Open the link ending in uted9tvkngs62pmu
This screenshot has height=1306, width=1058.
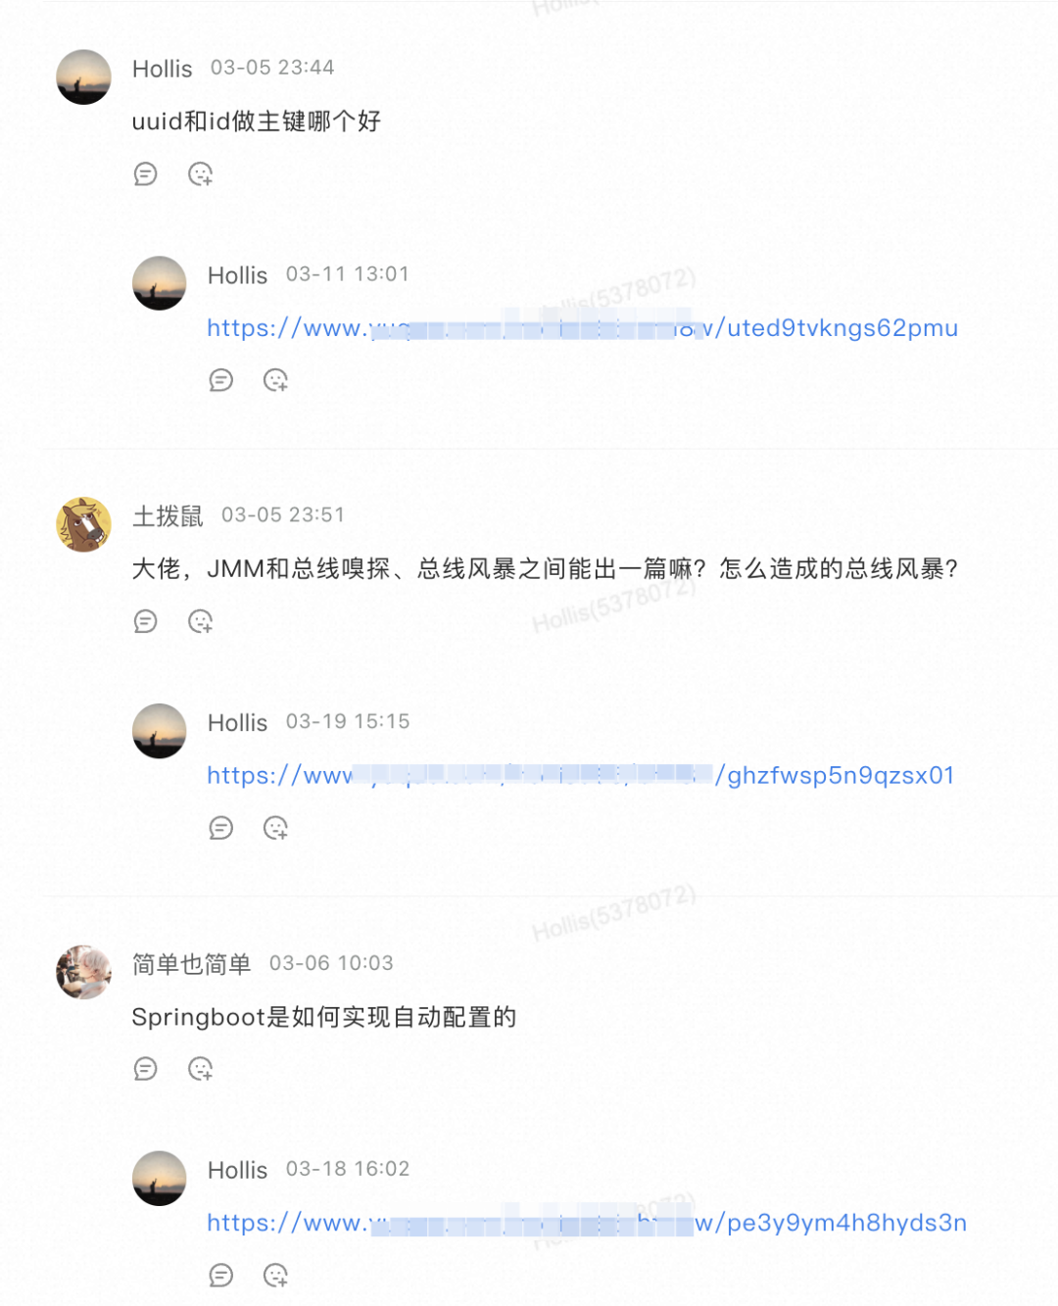[x=582, y=328]
